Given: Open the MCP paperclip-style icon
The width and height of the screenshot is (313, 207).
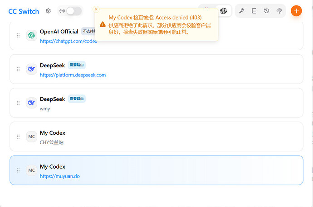Looking at the screenshot, I should 279,11.
